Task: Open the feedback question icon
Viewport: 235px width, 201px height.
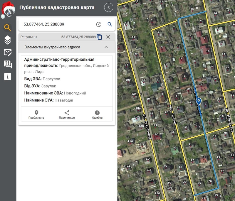Action: click(8, 64)
